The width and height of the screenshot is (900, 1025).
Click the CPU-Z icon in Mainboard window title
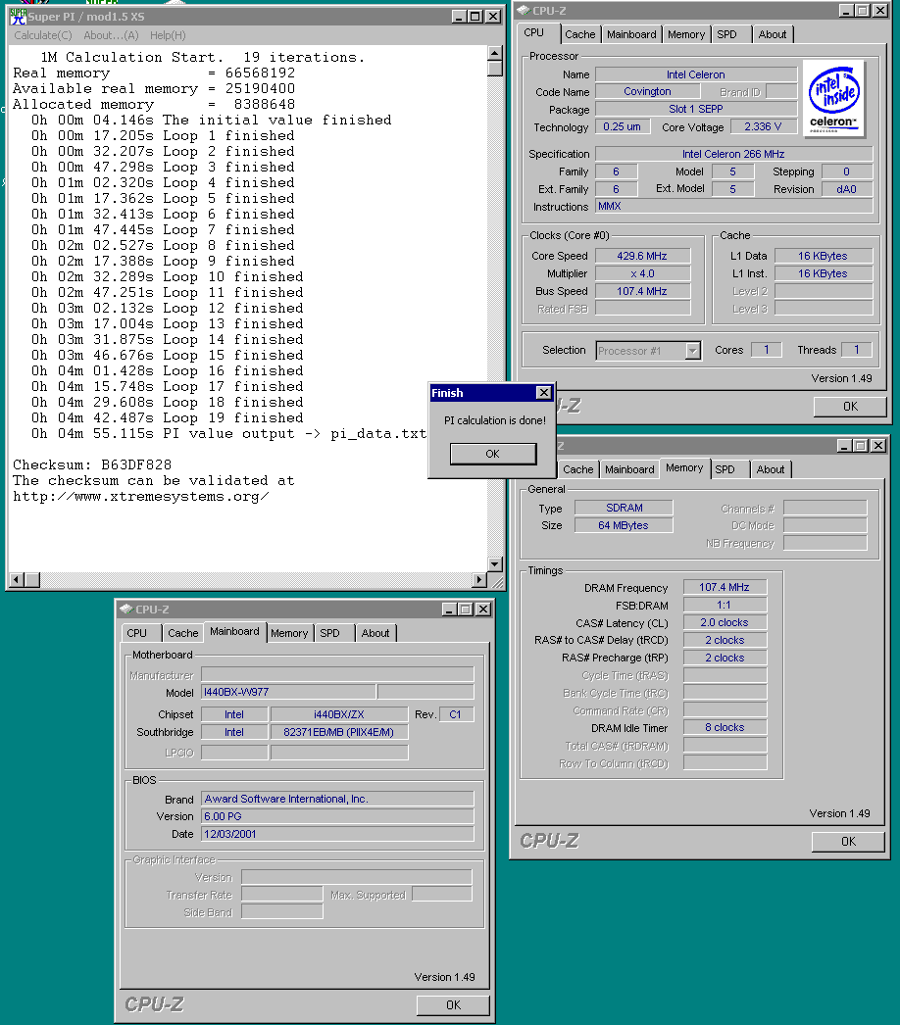125,610
